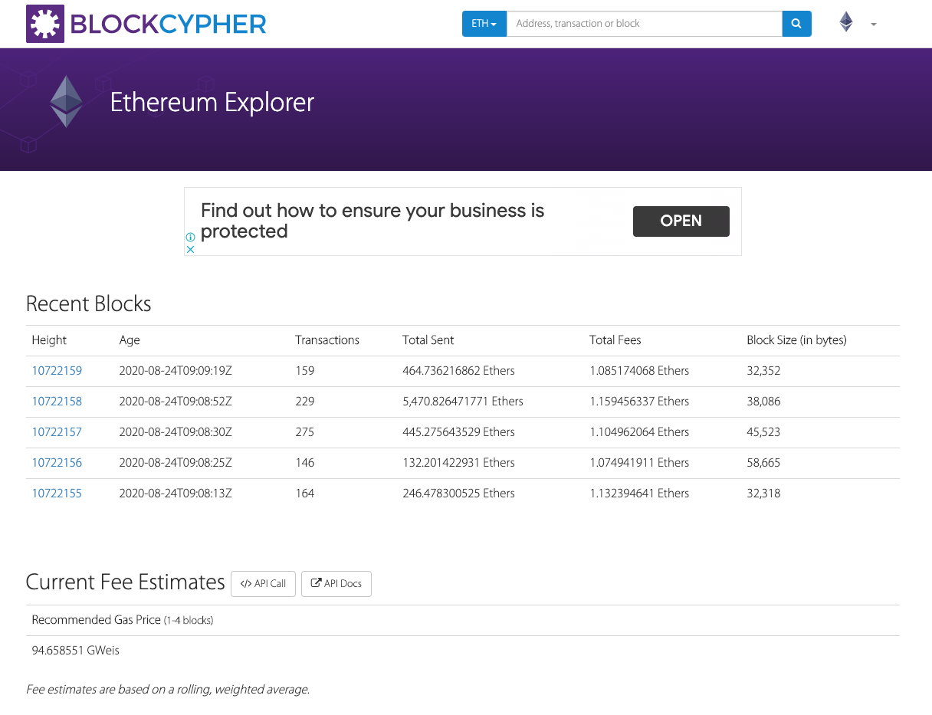
Task: Click transaction count 275
Action: click(305, 432)
